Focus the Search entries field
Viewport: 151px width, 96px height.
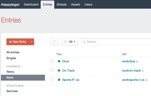pyautogui.click(x=116, y=42)
